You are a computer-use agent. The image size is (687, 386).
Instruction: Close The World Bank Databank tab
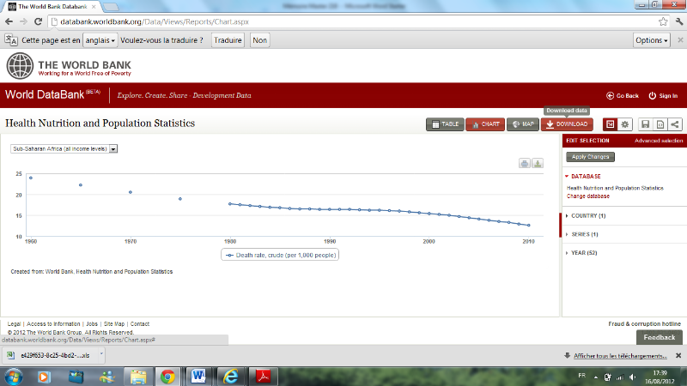tap(94, 7)
